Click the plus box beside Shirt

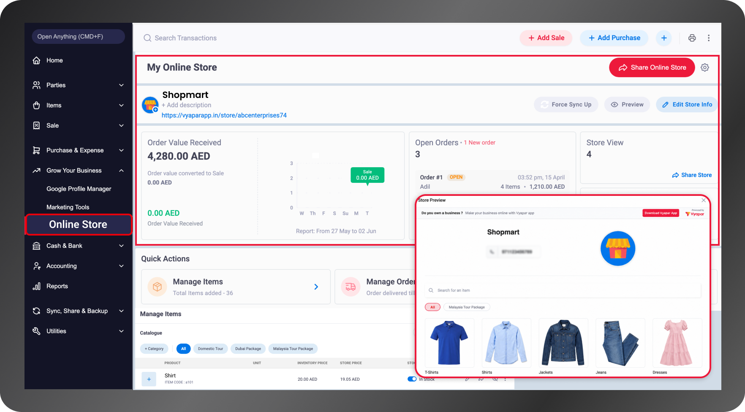tap(149, 379)
